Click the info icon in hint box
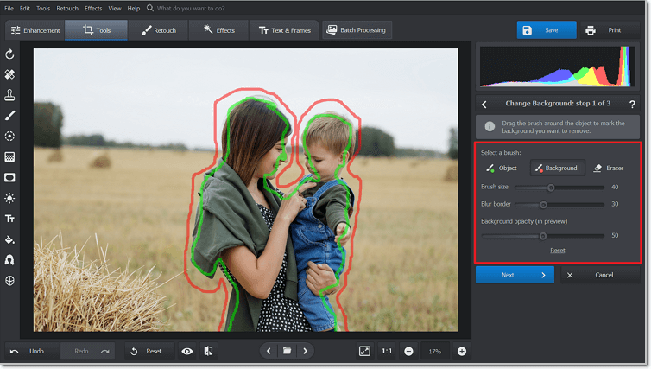The image size is (651, 369). [x=490, y=127]
